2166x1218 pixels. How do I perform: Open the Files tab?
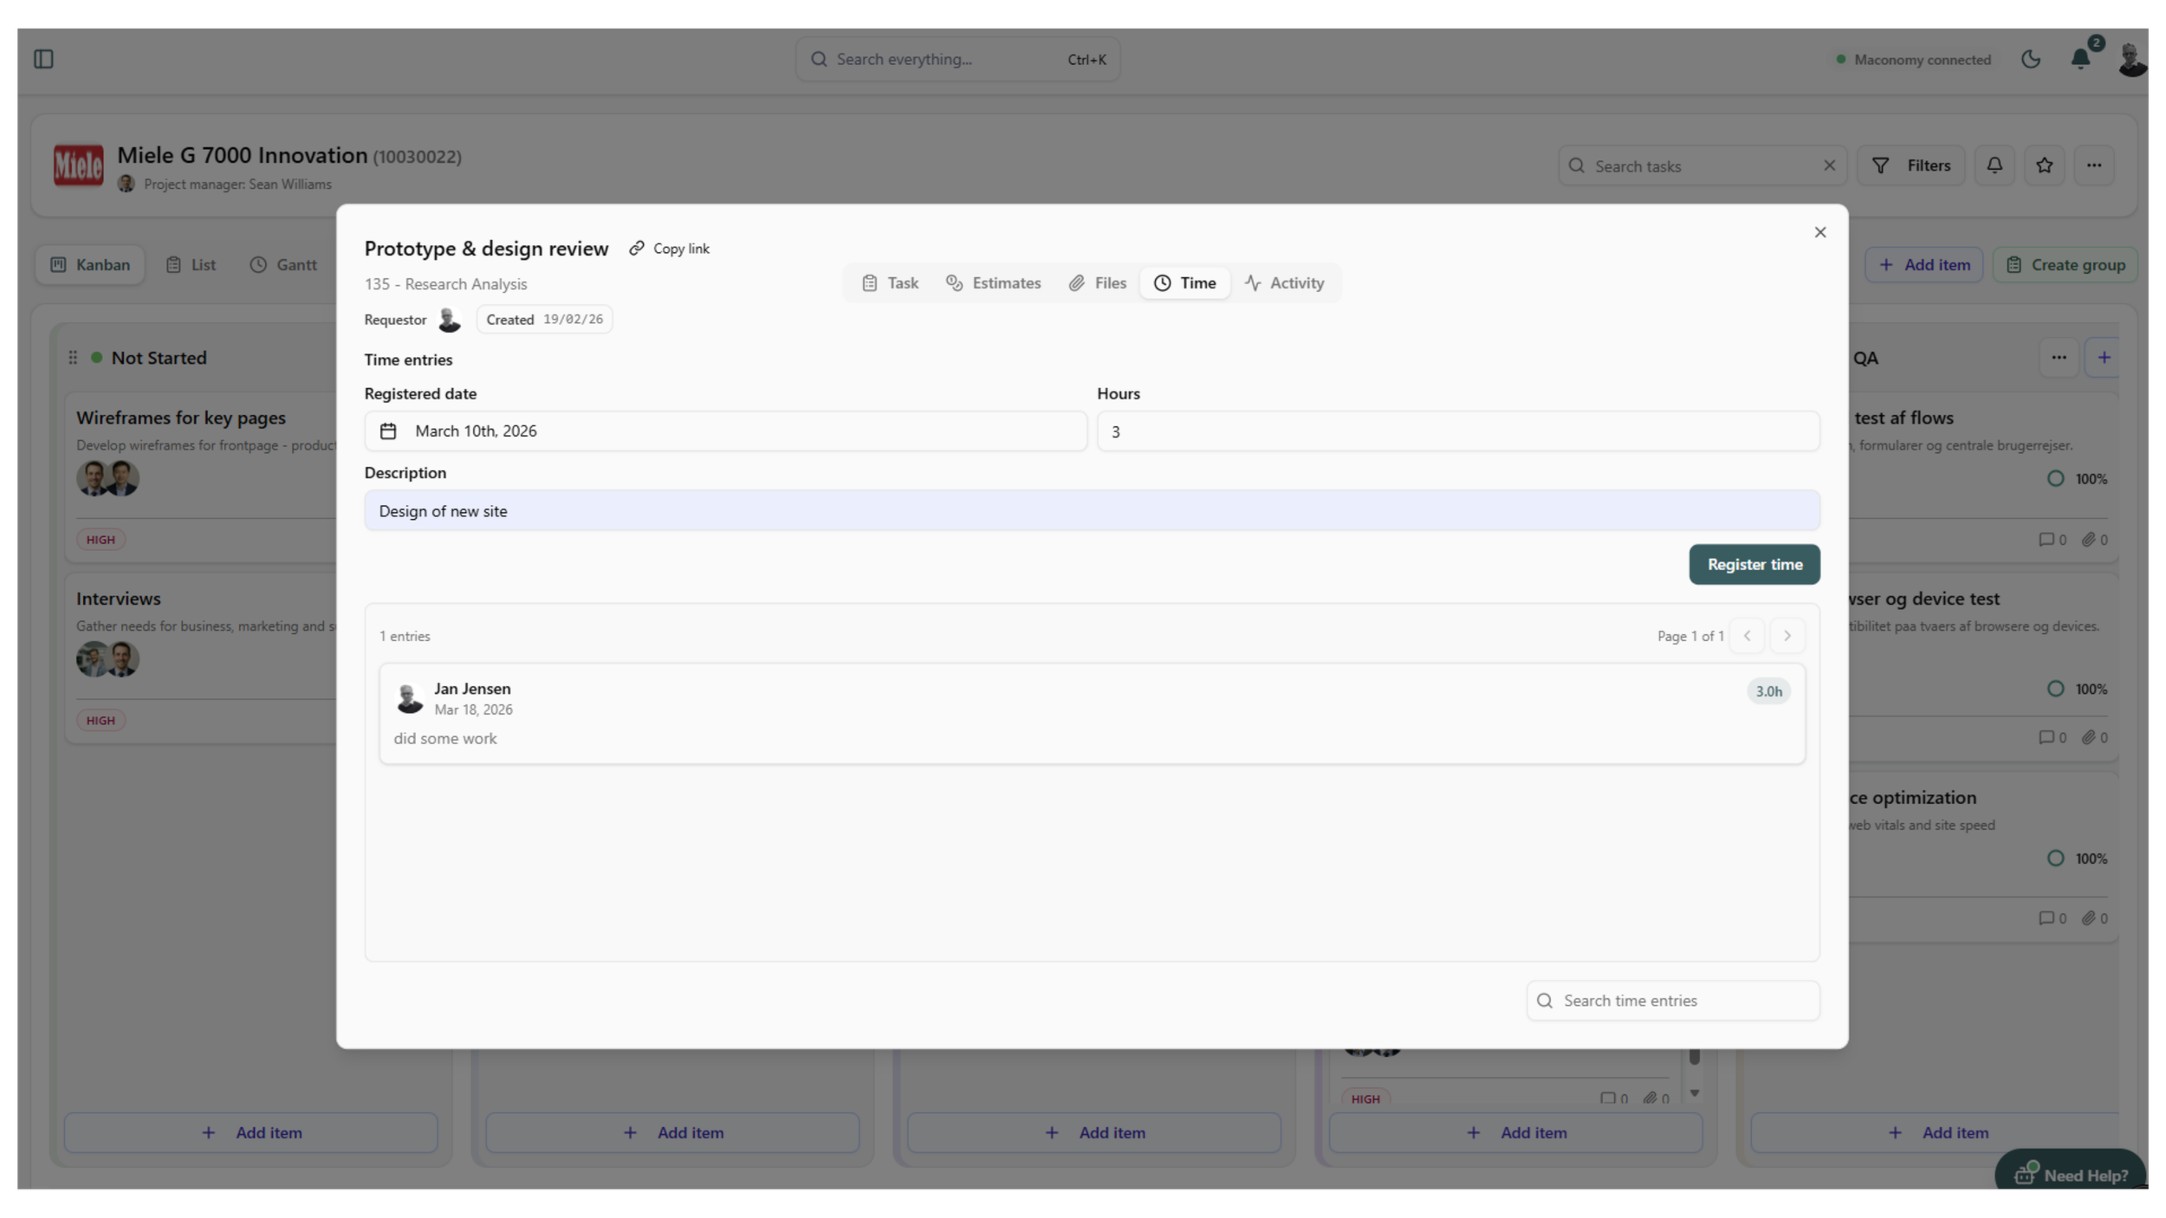pos(1097,283)
